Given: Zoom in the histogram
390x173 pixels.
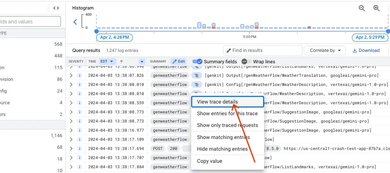Looking at the screenshot, I should point(376,8).
